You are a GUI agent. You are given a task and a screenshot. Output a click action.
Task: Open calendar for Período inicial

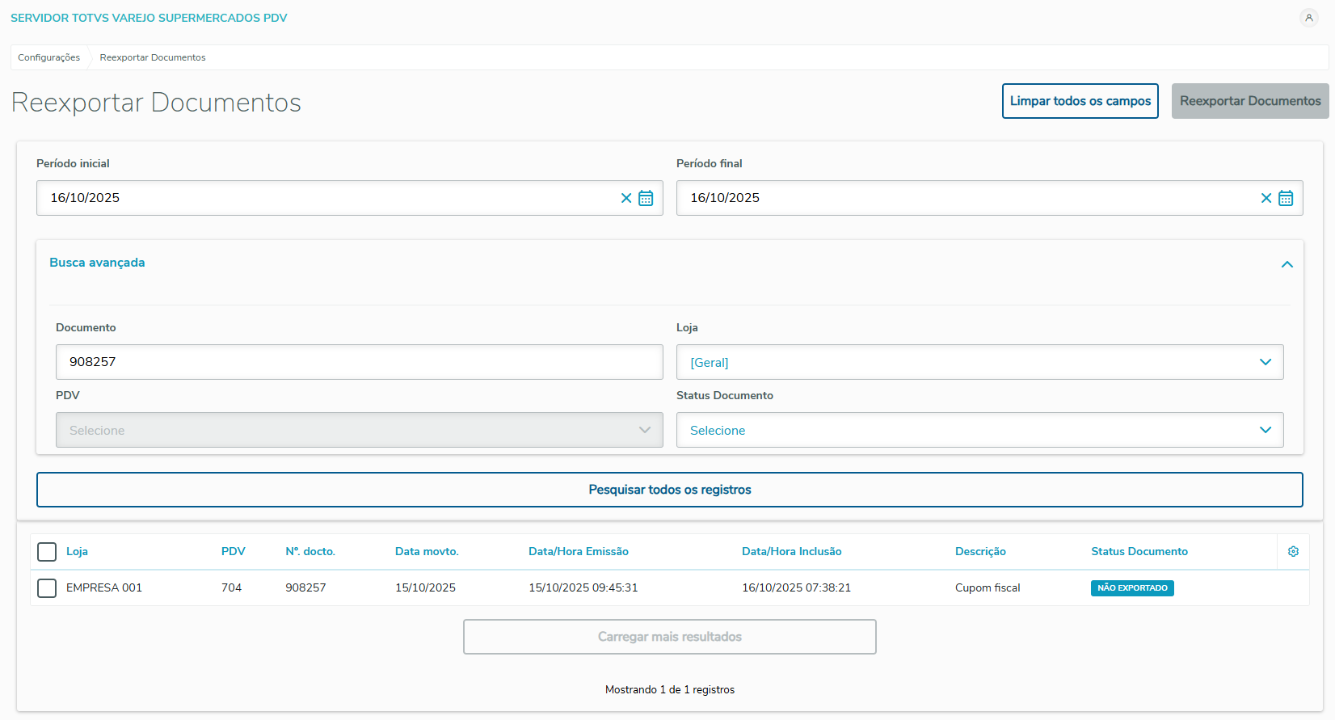[x=646, y=198]
